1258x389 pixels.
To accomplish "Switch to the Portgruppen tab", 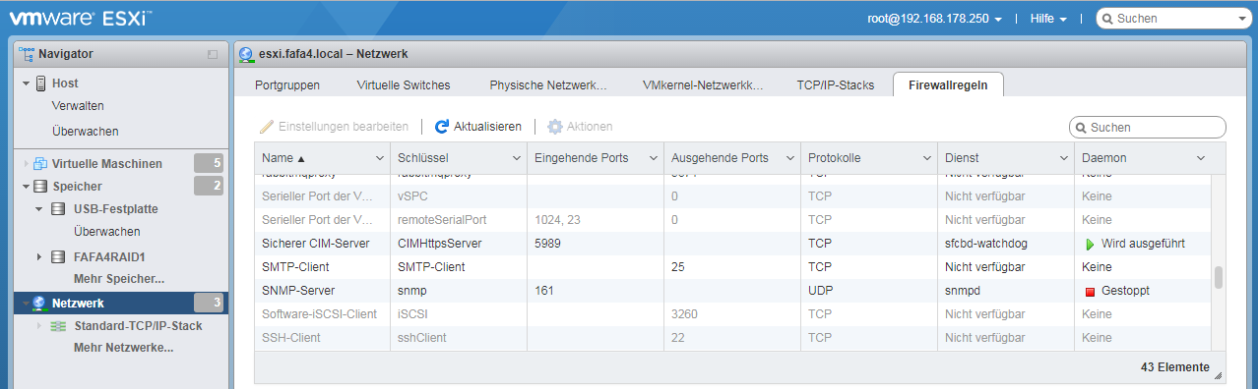I will click(287, 85).
